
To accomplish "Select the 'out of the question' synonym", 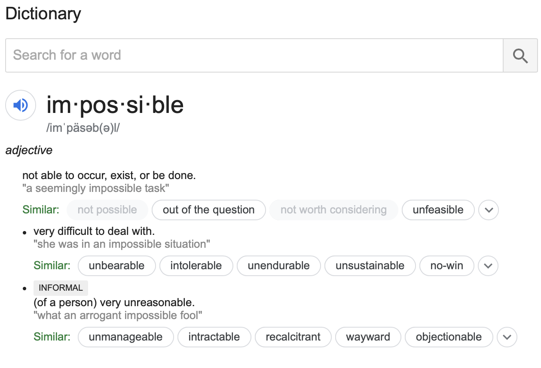I will point(208,210).
